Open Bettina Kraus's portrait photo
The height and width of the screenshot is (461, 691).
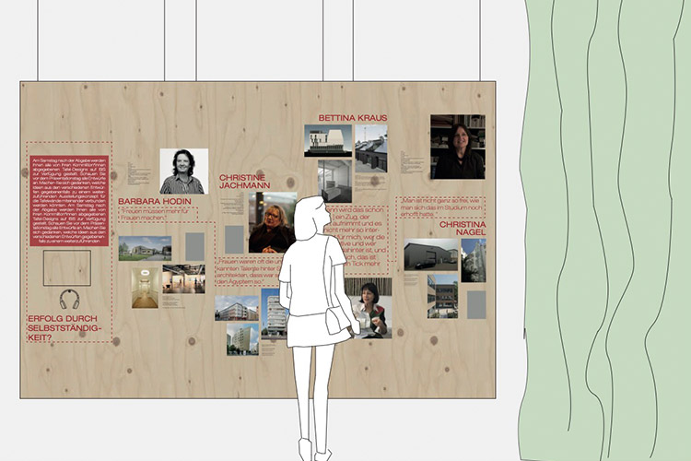tap(459, 147)
